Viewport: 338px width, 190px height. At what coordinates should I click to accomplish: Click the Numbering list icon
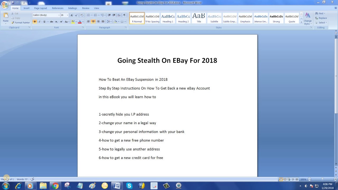(95, 15)
